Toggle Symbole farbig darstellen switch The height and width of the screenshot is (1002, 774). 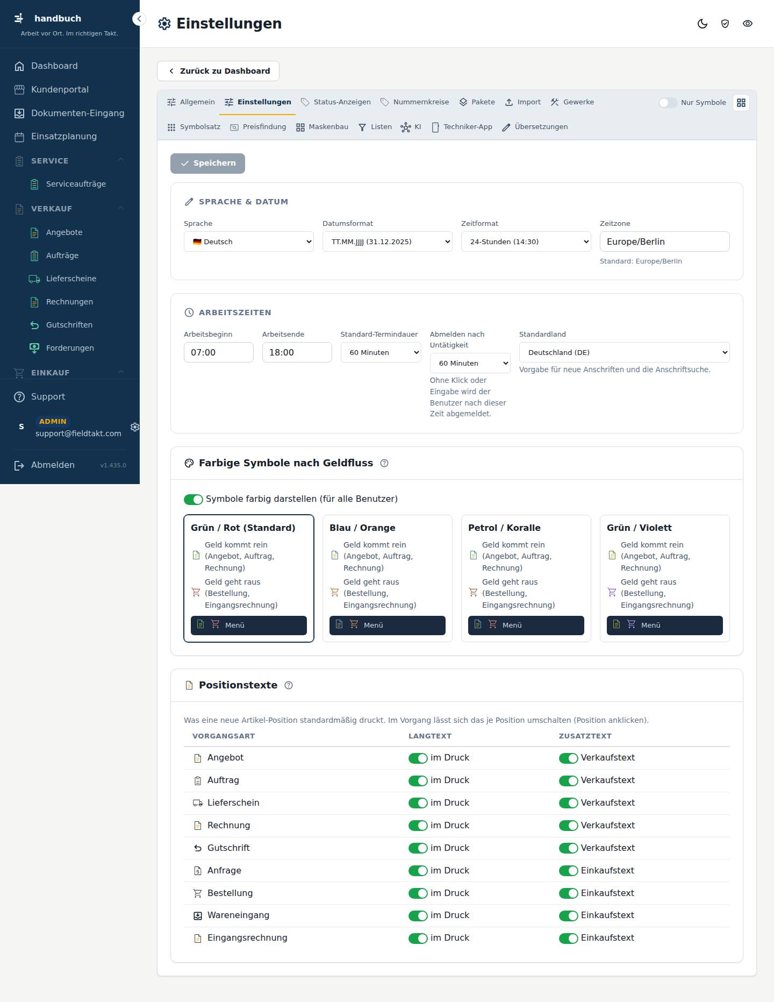pos(193,499)
